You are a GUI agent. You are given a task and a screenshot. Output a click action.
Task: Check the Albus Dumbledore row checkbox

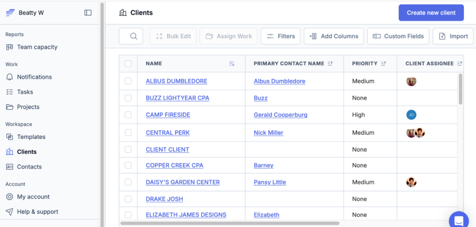(128, 81)
